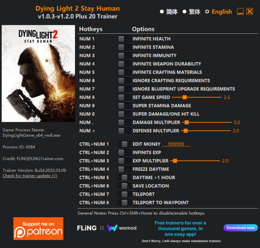Click the game speed value 2.5

pyautogui.click(x=227, y=97)
